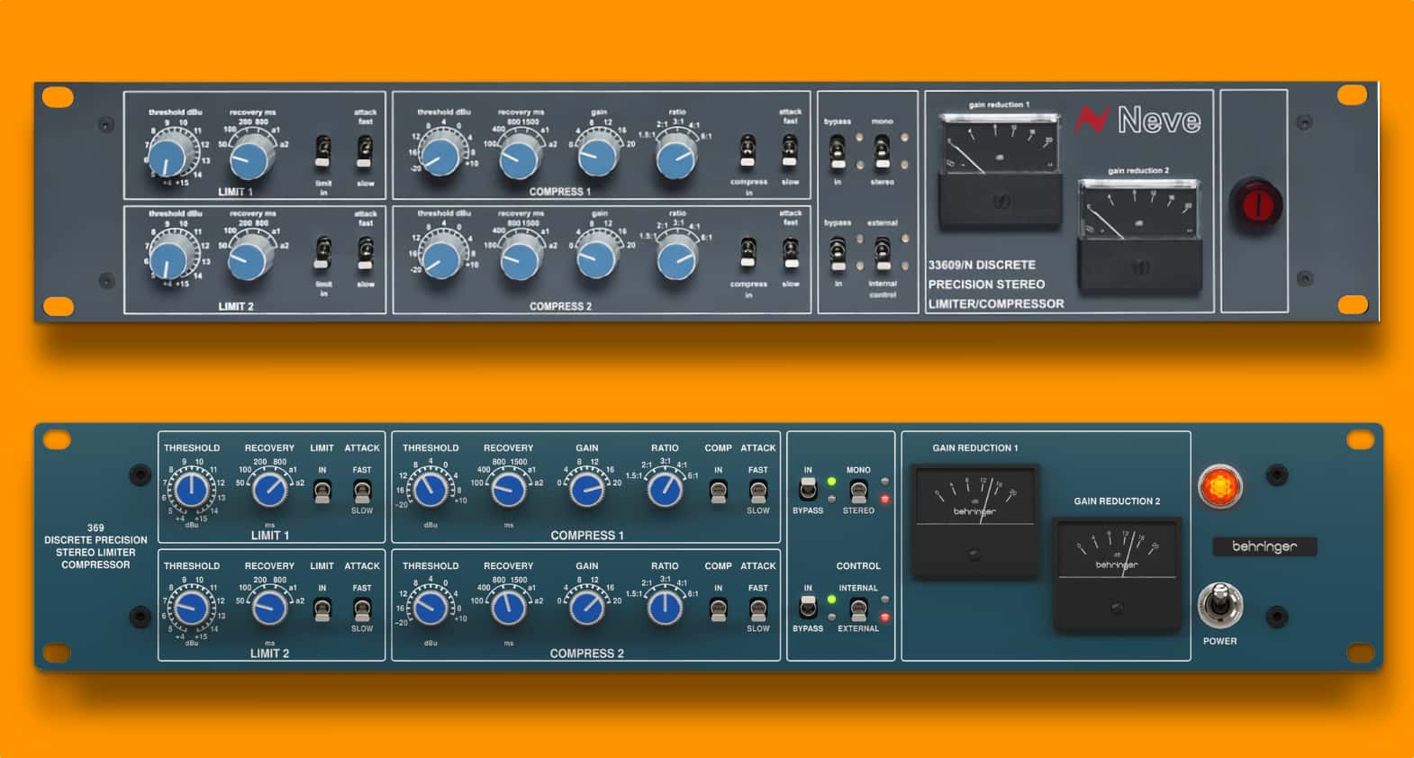Viewport: 1414px width, 758px height.
Task: Toggle Behringer LIMIT 2 IN switch
Action: tap(322, 609)
